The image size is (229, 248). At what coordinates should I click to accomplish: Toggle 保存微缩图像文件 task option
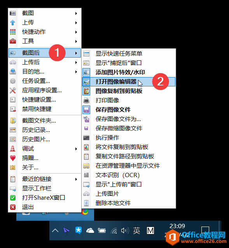pos(129,128)
